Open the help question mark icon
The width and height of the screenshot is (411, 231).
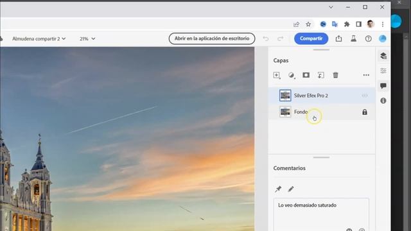(x=368, y=38)
